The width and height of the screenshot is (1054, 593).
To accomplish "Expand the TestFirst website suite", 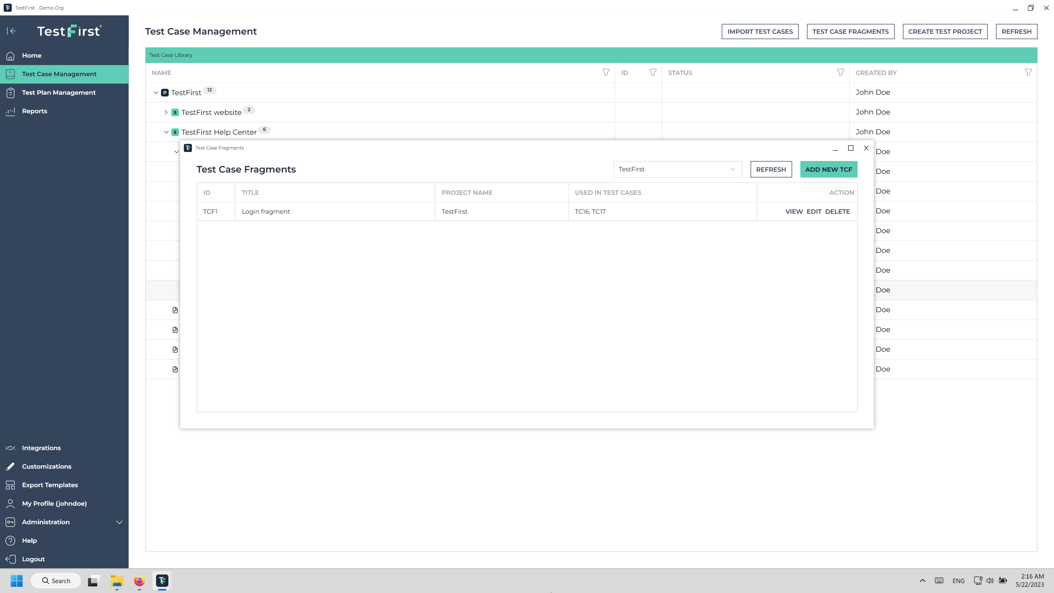I will (166, 112).
